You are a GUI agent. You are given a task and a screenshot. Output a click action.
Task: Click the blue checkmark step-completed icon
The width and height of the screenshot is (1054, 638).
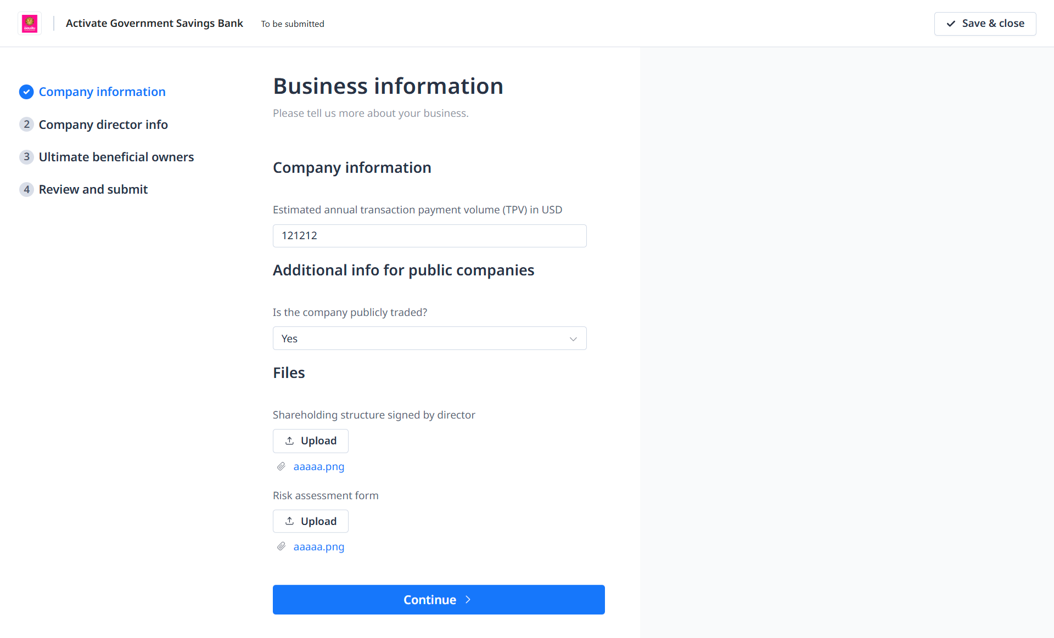point(26,92)
